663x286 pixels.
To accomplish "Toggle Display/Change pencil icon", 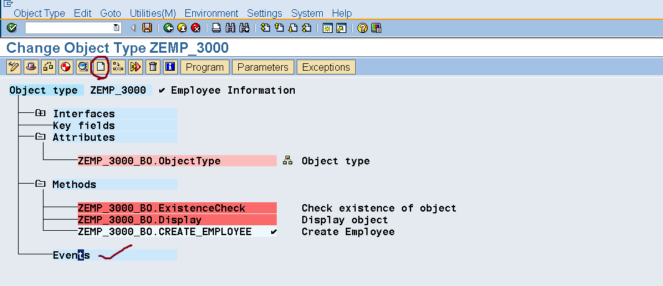I will click(14, 67).
